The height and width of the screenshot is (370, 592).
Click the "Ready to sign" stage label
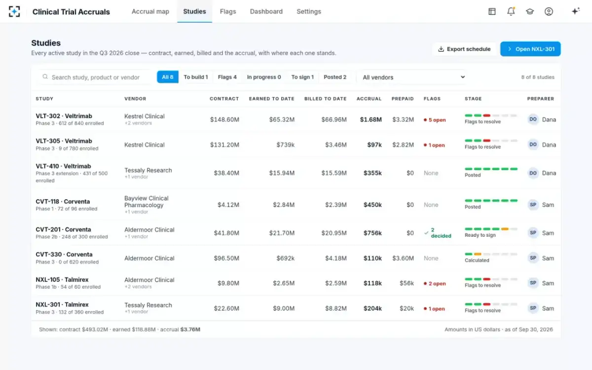point(480,235)
